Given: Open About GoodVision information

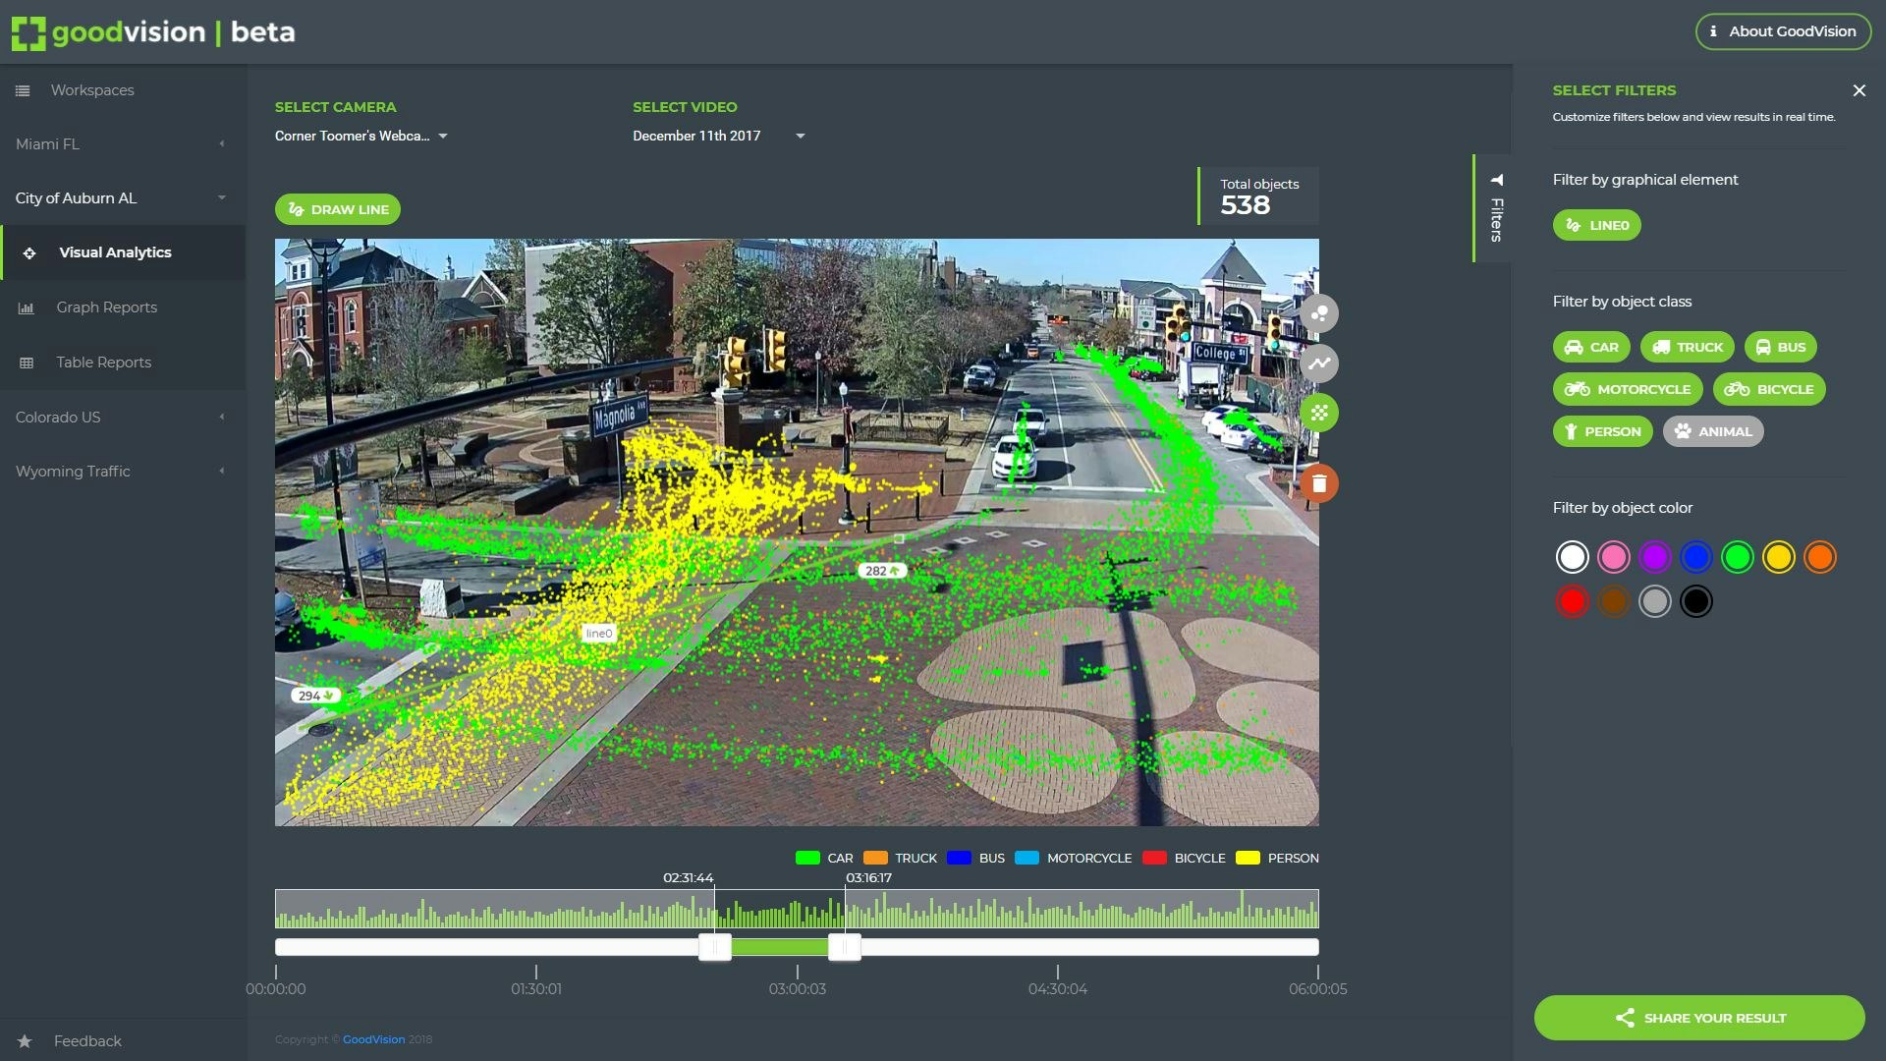Looking at the screenshot, I should [1783, 30].
